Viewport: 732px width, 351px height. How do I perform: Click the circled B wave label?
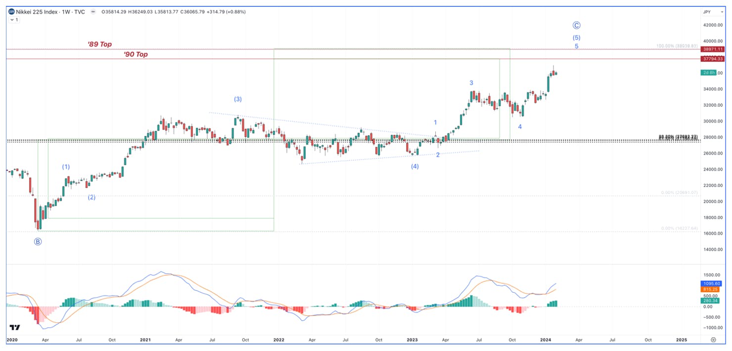coord(38,242)
